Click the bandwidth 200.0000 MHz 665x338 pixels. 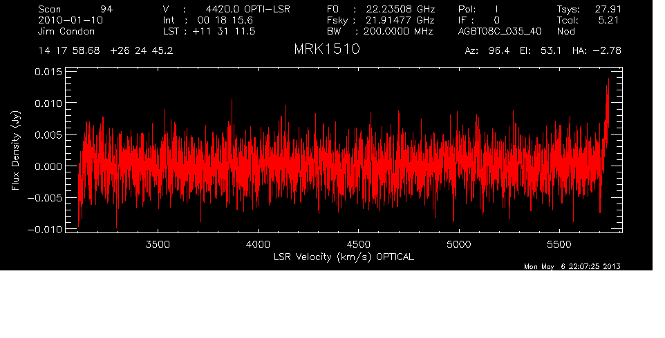point(397,31)
